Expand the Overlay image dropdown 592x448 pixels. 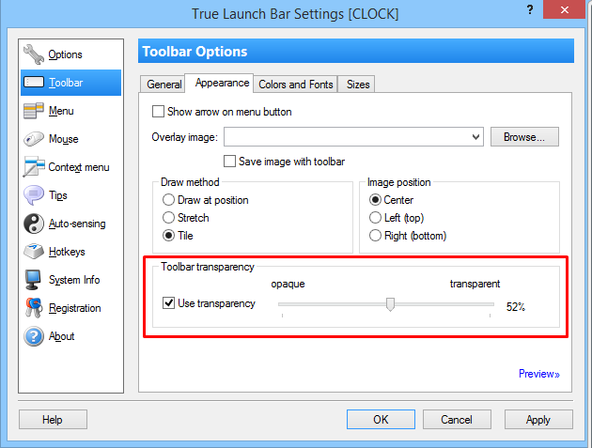click(477, 137)
